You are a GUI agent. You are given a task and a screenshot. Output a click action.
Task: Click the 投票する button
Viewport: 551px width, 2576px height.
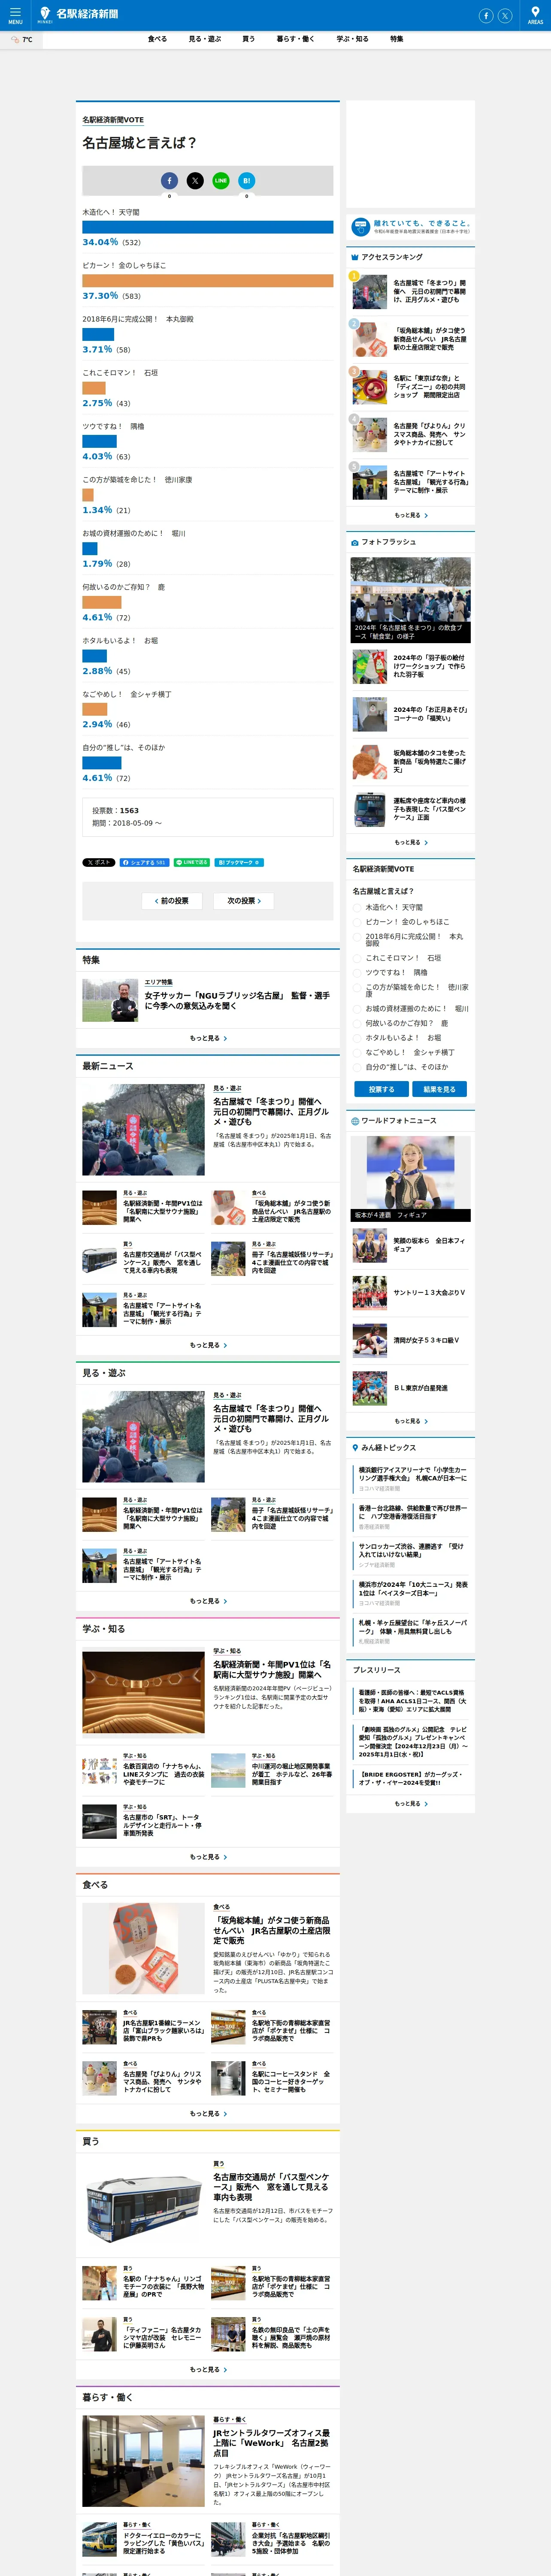(x=381, y=1089)
